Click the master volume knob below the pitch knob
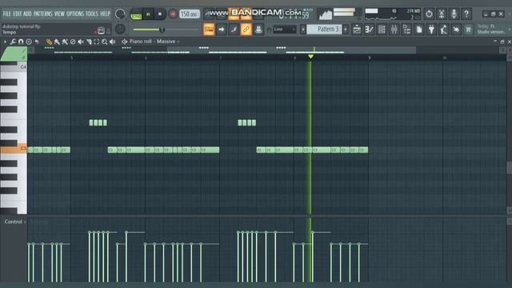The width and height of the screenshot is (512, 288). (120, 29)
